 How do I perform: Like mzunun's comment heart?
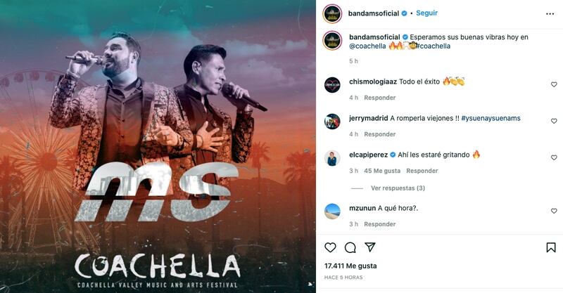click(x=554, y=211)
